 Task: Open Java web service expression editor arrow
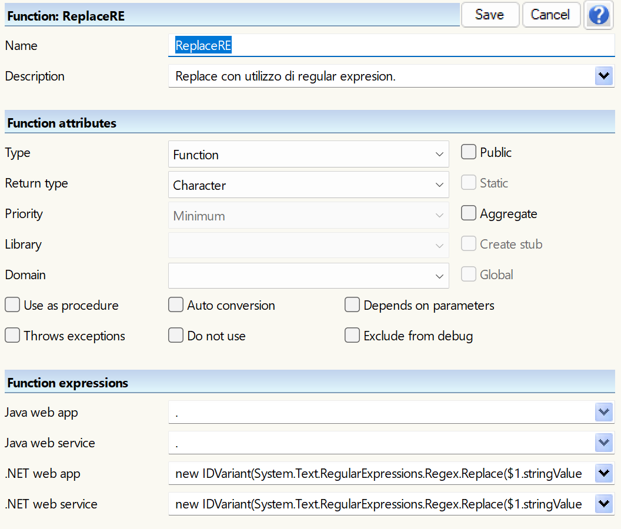[604, 443]
